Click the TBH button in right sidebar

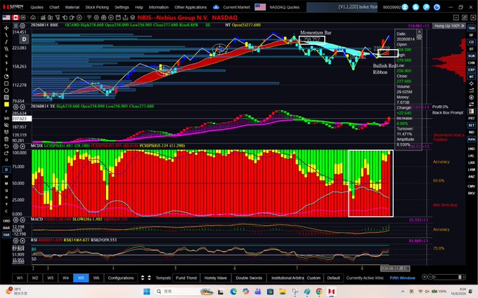click(x=471, y=28)
